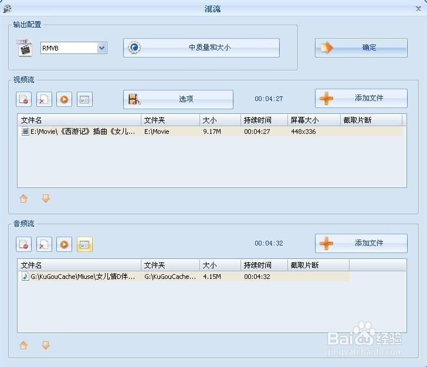Click 添加文件 in the 音频流 section
The image size is (427, 367).
pyautogui.click(x=361, y=243)
